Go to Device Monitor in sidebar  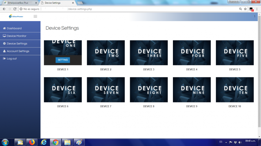[16, 36]
